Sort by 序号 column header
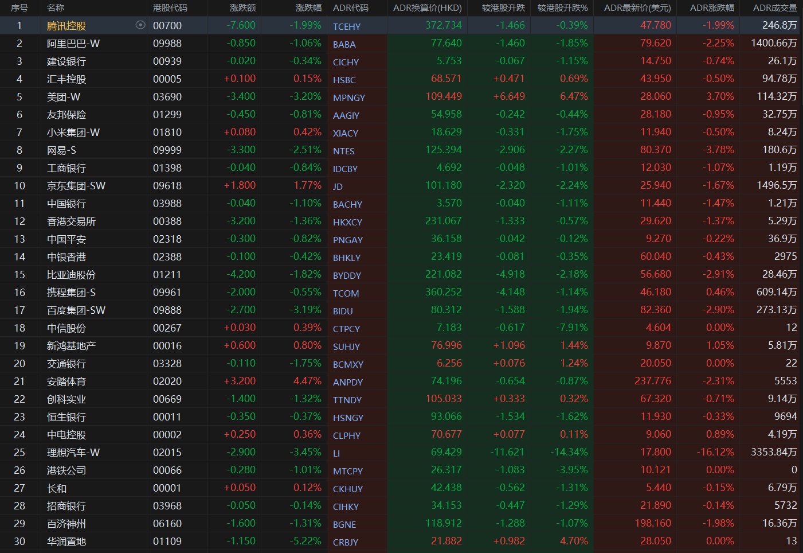This screenshot has height=553, width=803. tap(19, 8)
